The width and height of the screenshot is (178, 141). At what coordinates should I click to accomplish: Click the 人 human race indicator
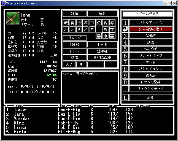(x=66, y=29)
